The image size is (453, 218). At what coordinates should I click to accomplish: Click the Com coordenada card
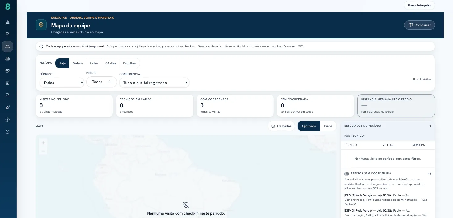[235, 106]
